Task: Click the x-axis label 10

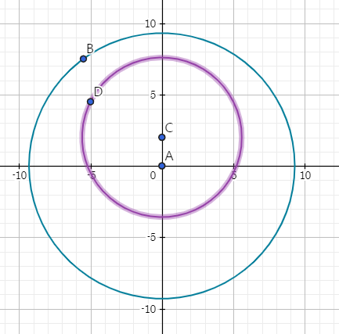Action: [x=305, y=176]
